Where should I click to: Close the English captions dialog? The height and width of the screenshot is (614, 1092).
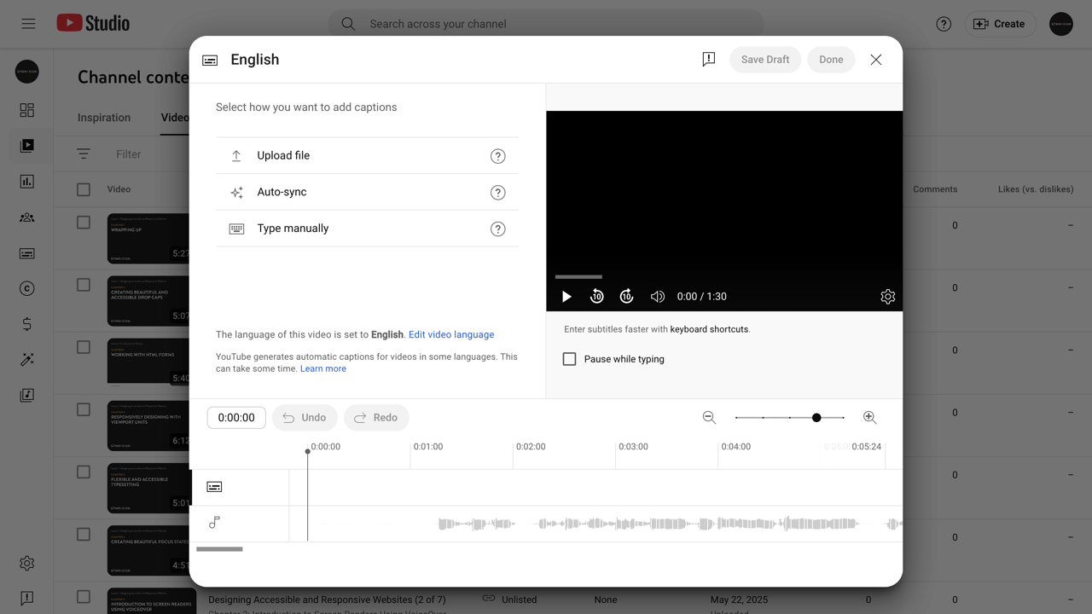876,60
